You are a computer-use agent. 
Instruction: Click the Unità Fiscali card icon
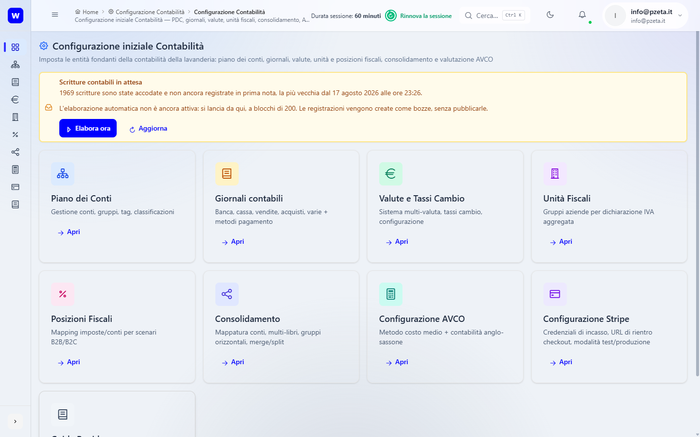click(x=555, y=174)
